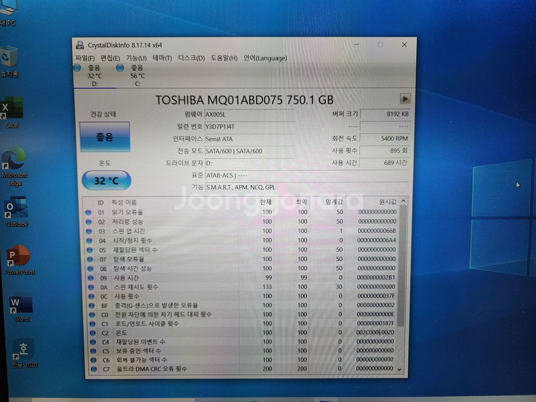The image size is (536, 402).
Task: Select the 한글 2020 desktop shortcut
Action: (x=24, y=353)
